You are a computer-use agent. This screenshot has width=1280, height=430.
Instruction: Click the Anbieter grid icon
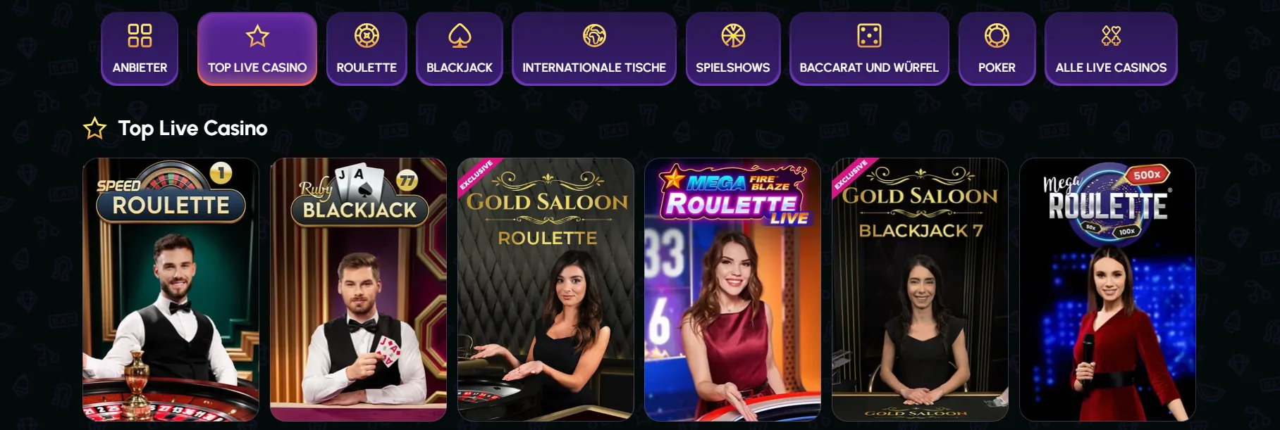coord(140,35)
